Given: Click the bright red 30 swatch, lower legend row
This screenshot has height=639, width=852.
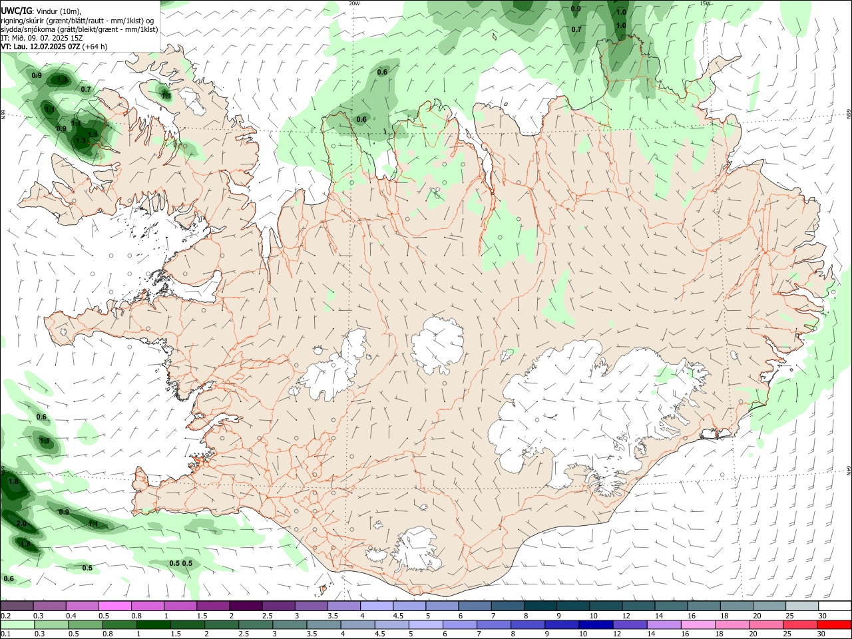Looking at the screenshot, I should (x=834, y=624).
